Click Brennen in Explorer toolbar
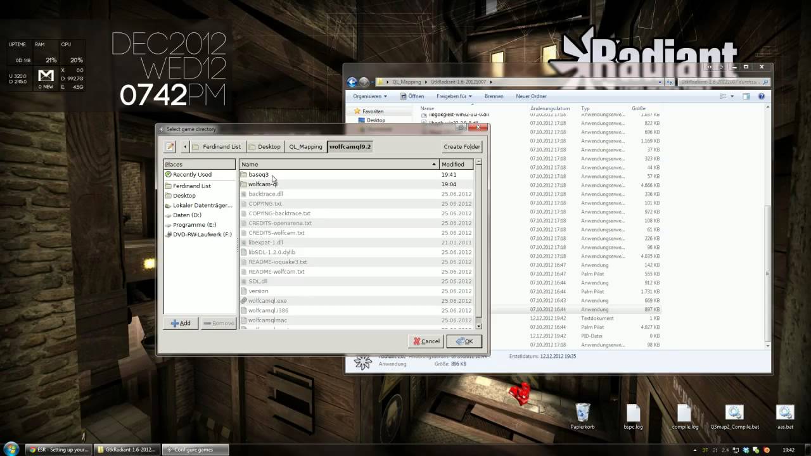Image resolution: width=811 pixels, height=456 pixels. click(494, 96)
